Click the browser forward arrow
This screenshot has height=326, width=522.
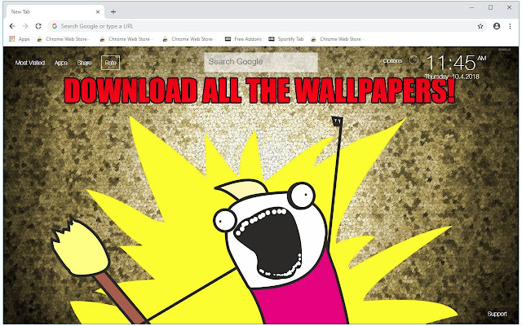point(25,26)
